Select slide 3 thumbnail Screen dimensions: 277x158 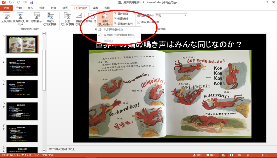click(x=22, y=44)
